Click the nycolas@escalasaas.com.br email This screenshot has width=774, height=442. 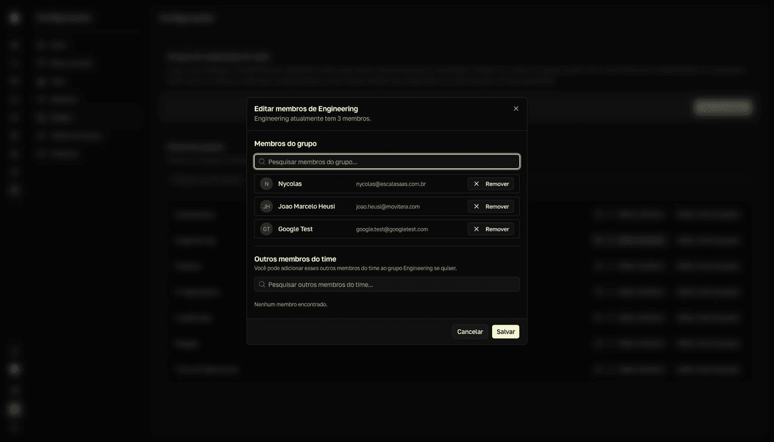[391, 184]
